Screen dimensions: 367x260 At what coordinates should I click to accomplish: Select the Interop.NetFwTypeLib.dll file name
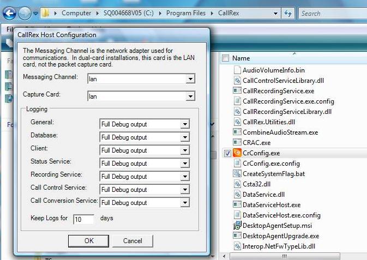[x=279, y=246]
